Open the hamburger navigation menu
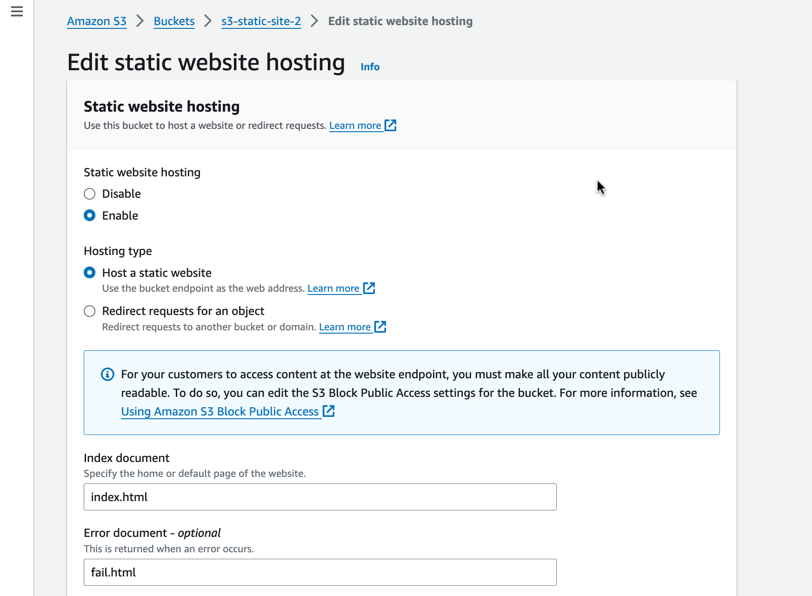This screenshot has width=812, height=596. [x=17, y=12]
